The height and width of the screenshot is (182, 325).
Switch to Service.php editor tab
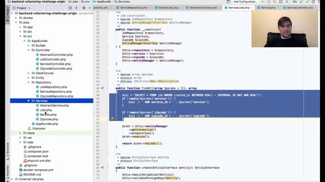(x=268, y=8)
